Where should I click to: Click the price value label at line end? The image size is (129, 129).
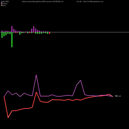point(118,96)
